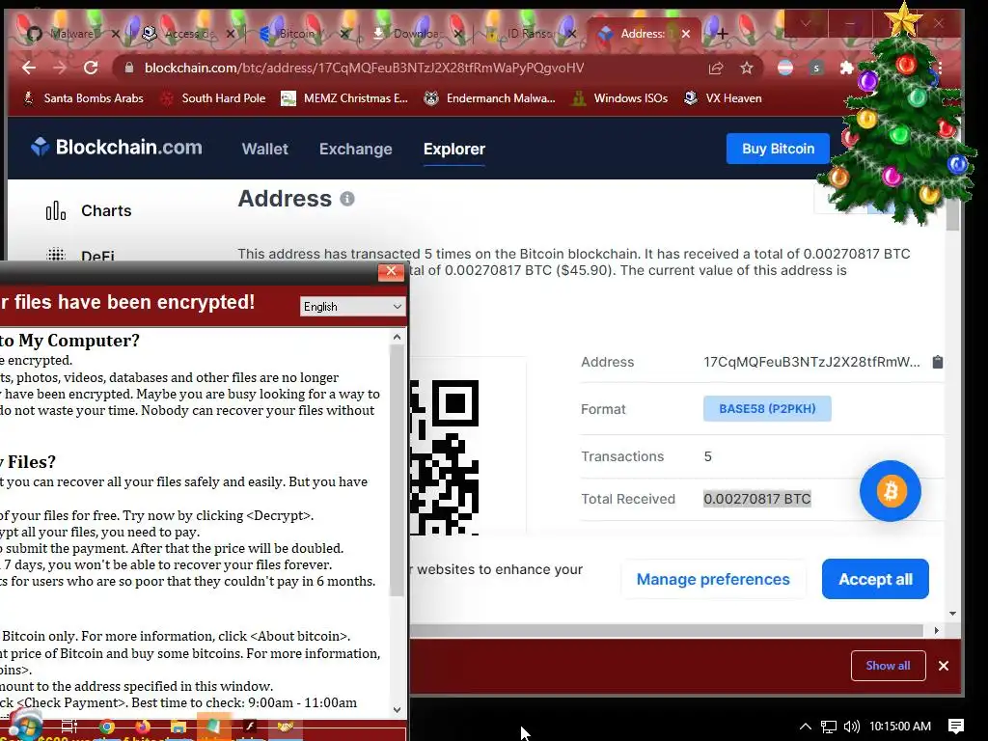Image resolution: width=988 pixels, height=741 pixels.
Task: Open the notification center icon
Action: click(x=956, y=727)
